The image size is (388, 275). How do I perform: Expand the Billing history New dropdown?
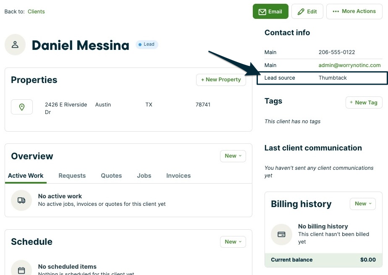point(363,204)
